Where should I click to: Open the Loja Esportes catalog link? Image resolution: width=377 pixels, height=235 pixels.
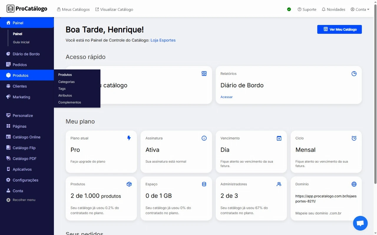pyautogui.click(x=163, y=40)
